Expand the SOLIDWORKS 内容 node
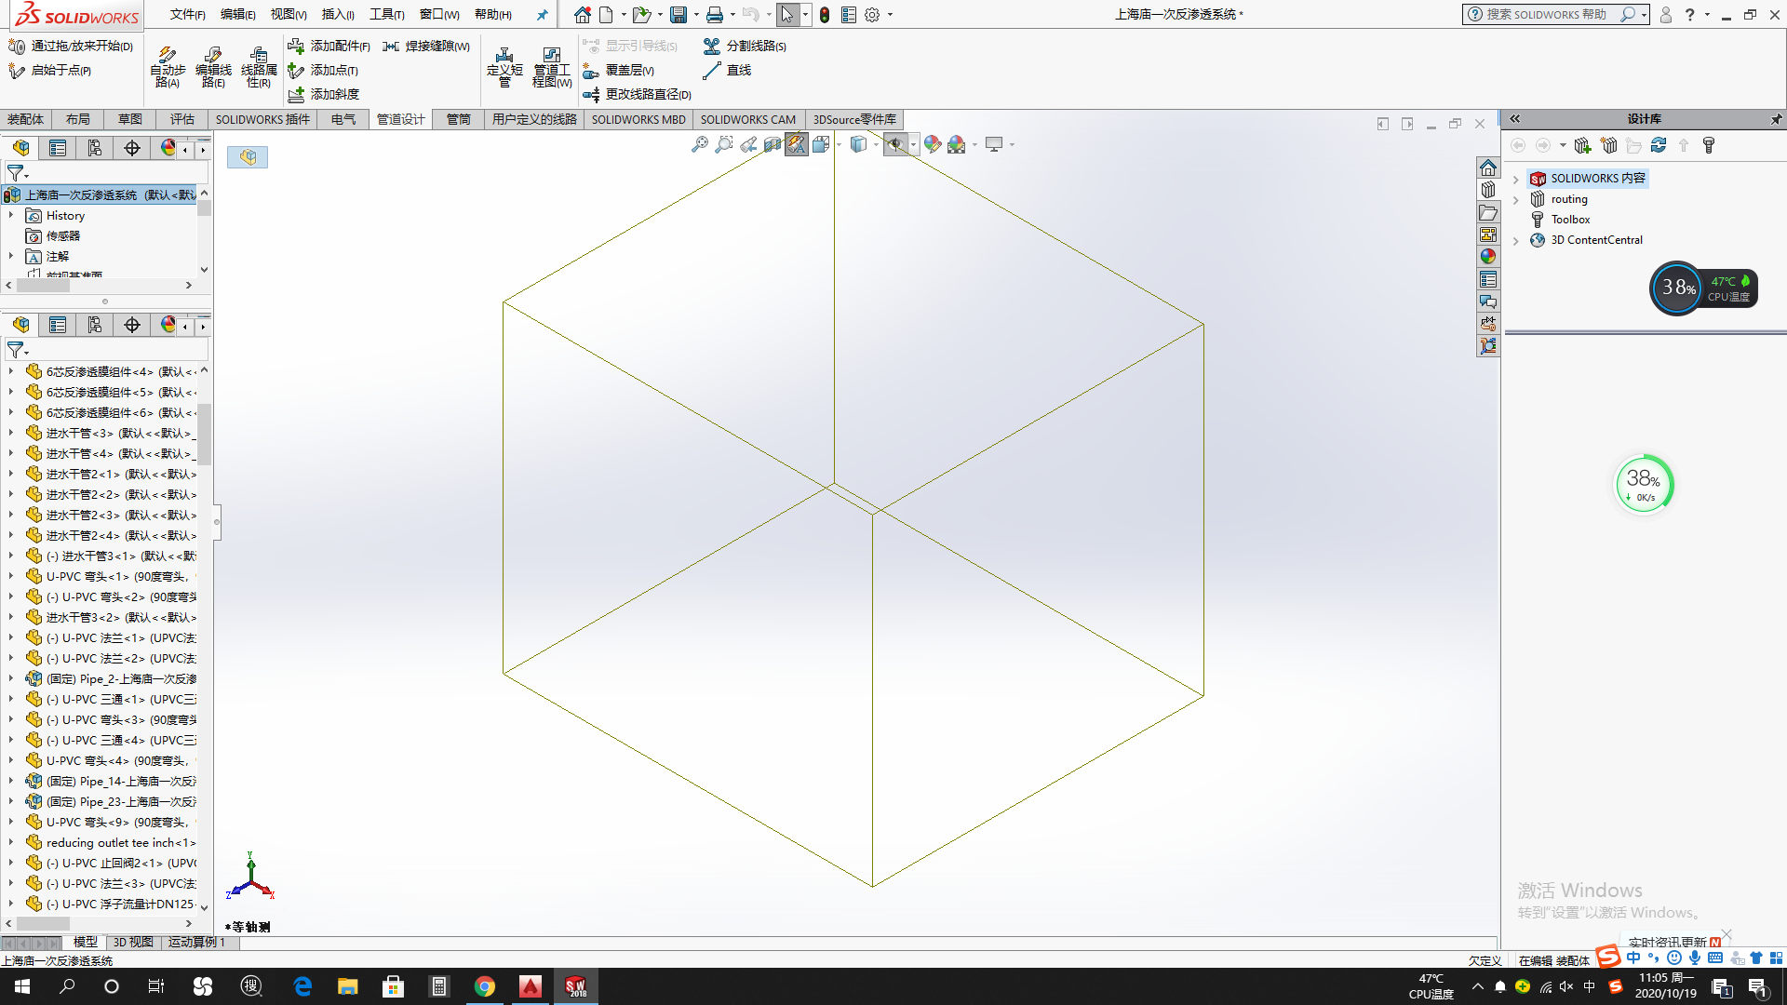Screen dimensions: 1787x1005 coord(1516,179)
